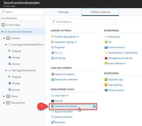
Task: Click the Networking arrows icon
Action: pyautogui.click(x=106, y=37)
